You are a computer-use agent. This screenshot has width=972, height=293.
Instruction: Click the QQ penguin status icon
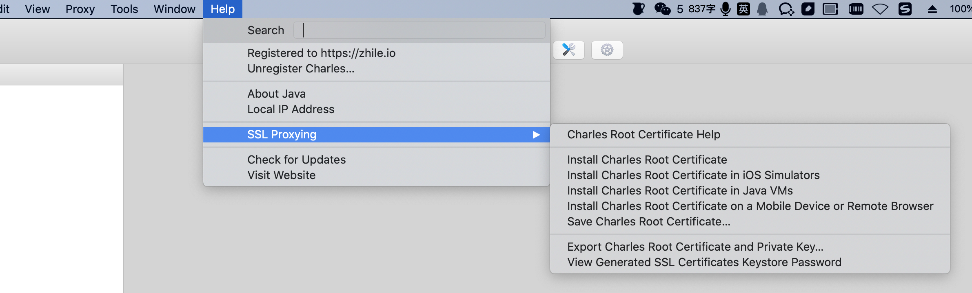coord(762,9)
